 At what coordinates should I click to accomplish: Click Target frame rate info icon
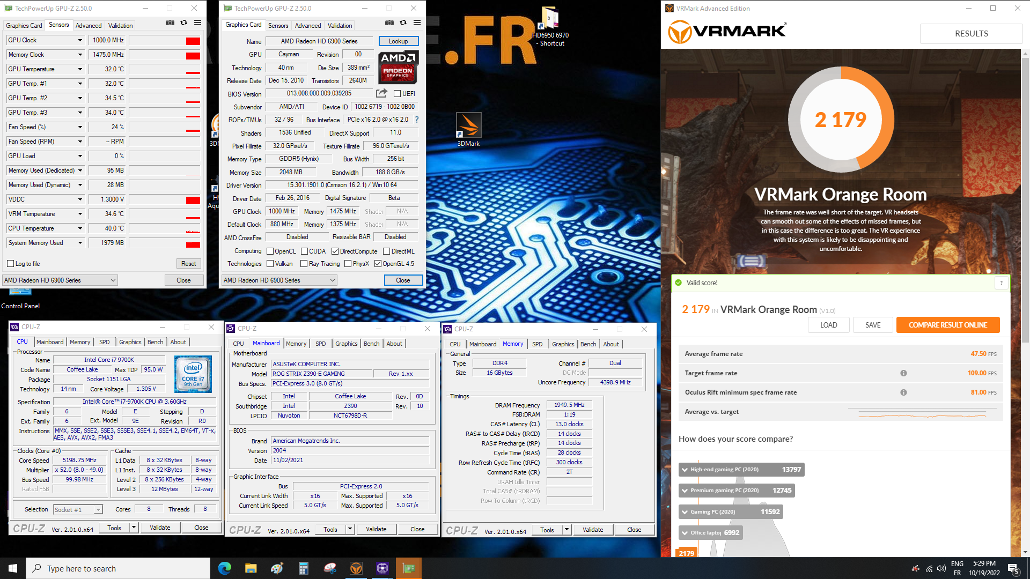click(x=903, y=373)
